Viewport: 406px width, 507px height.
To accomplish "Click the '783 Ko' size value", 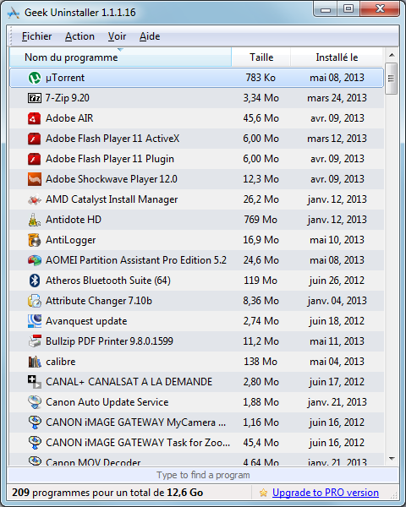I will pos(261,78).
